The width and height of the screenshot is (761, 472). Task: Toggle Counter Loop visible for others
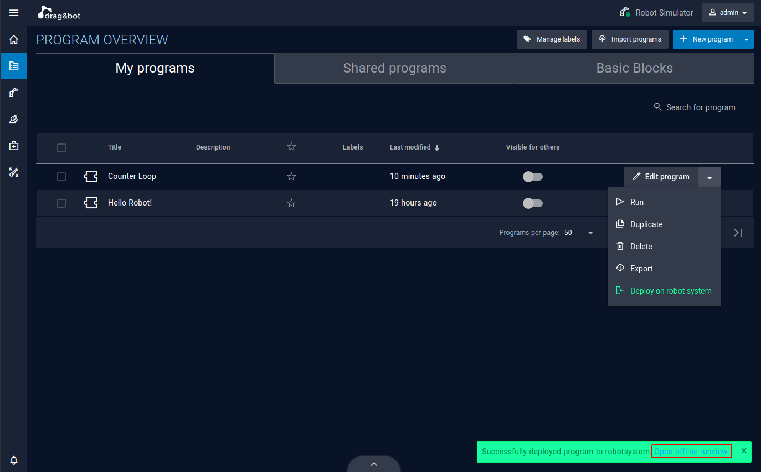(x=533, y=177)
